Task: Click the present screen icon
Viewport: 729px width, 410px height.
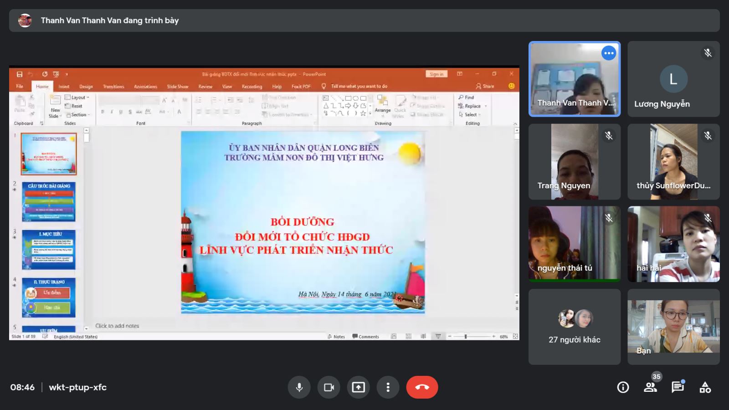Action: pyautogui.click(x=359, y=387)
